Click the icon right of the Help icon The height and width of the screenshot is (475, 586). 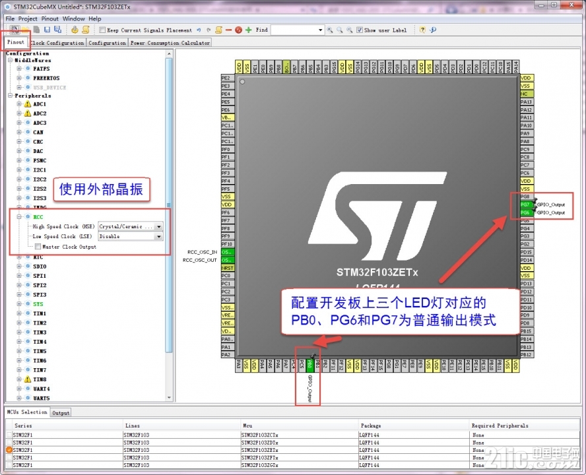[433, 30]
